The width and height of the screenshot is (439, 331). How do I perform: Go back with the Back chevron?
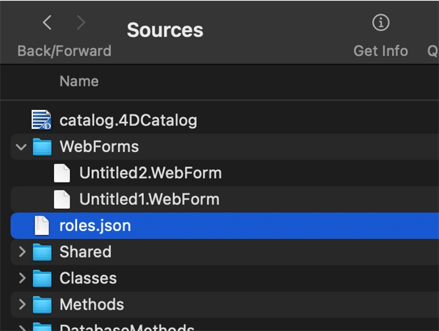tap(47, 23)
